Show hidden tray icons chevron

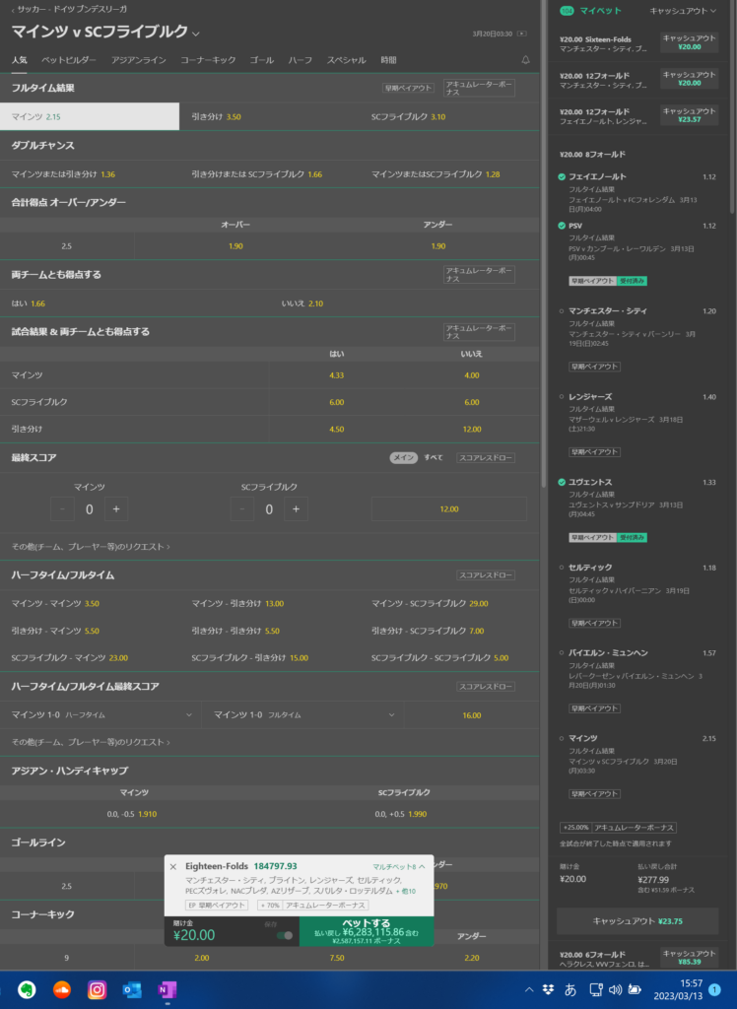(528, 989)
